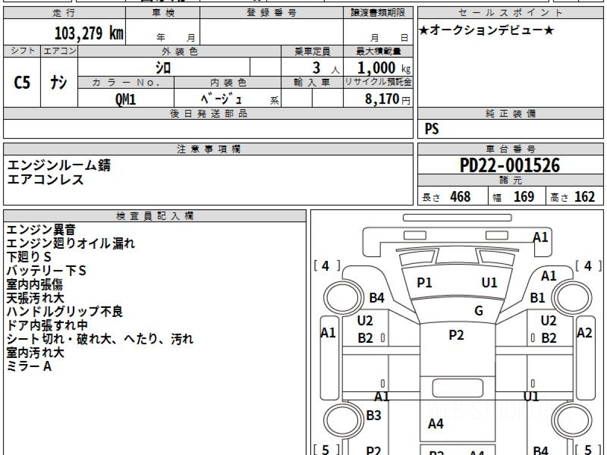Click the 注意事項欄 header bar
Image resolution: width=607 pixels, height=455 pixels.
coord(208,149)
